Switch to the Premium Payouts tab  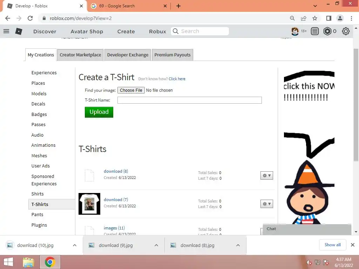tap(172, 55)
